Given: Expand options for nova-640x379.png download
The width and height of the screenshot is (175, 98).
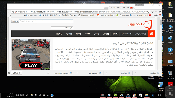Looking at the screenshot, I should coord(48,73).
